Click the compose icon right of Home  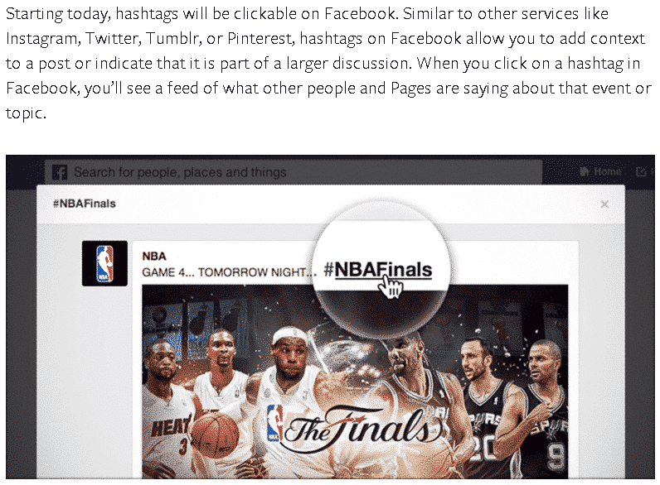pos(641,171)
